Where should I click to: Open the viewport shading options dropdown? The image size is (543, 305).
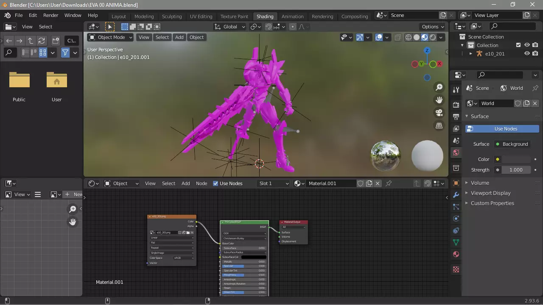(x=441, y=37)
